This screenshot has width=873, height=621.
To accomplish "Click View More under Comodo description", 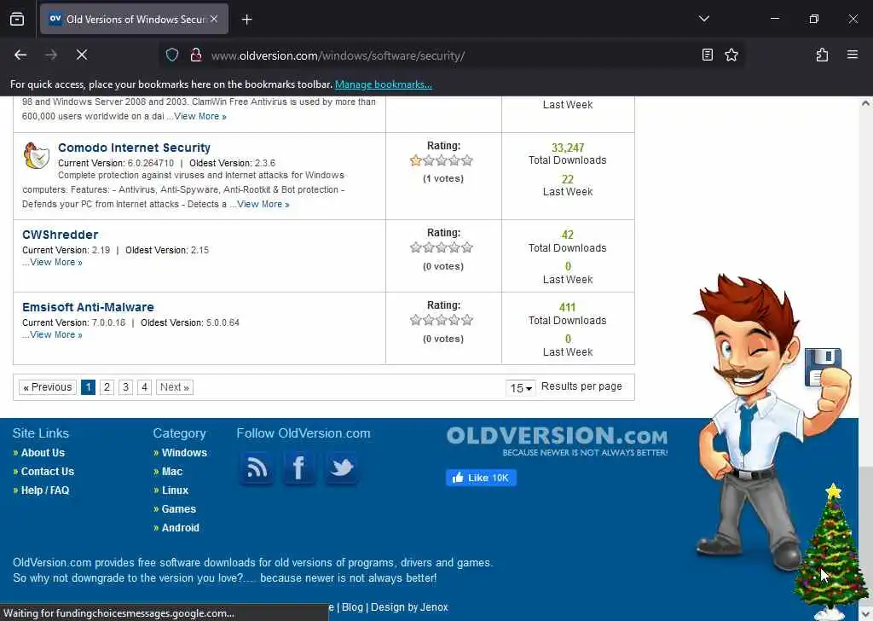I will [263, 205].
